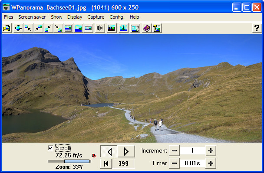Click the small panorama strip icon
The width and height of the screenshot is (264, 173).
pyautogui.click(x=88, y=28)
